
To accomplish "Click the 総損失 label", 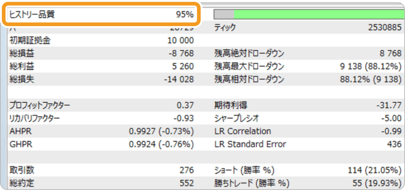I will (x=22, y=80).
